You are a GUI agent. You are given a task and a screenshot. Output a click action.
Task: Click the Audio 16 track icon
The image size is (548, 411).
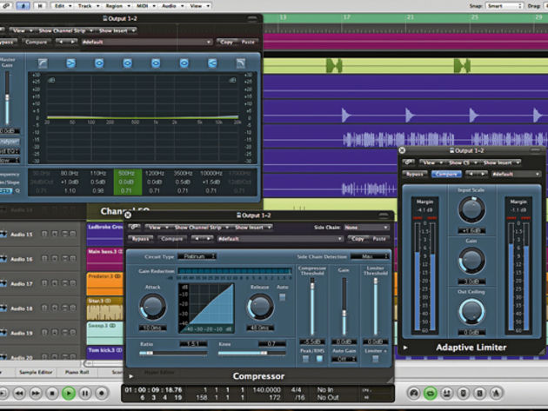point(3,259)
